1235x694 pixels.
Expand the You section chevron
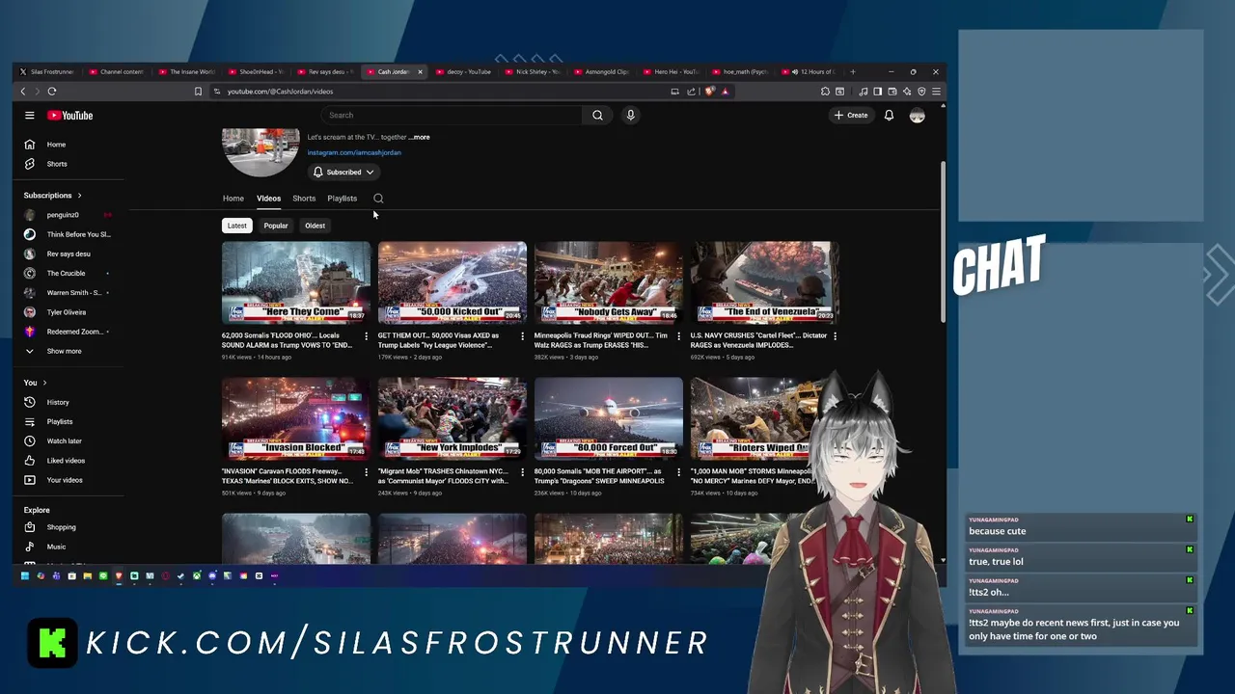point(44,383)
